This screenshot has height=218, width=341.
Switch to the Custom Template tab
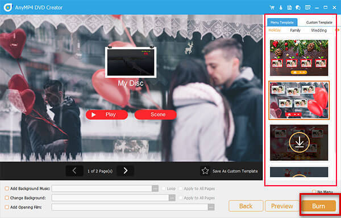319,22
